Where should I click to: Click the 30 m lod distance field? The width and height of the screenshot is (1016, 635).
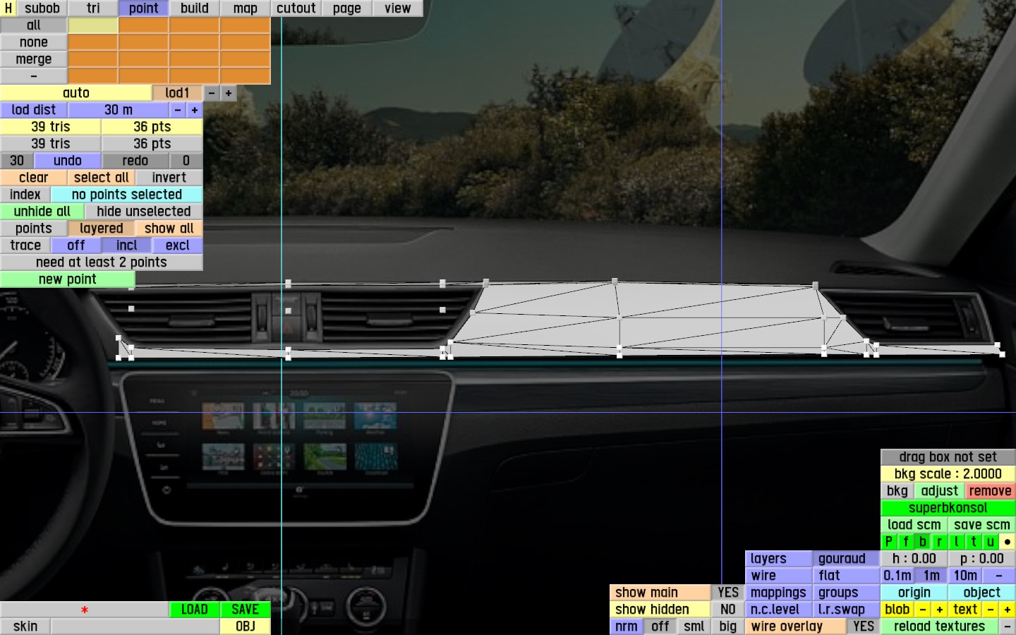(x=119, y=110)
